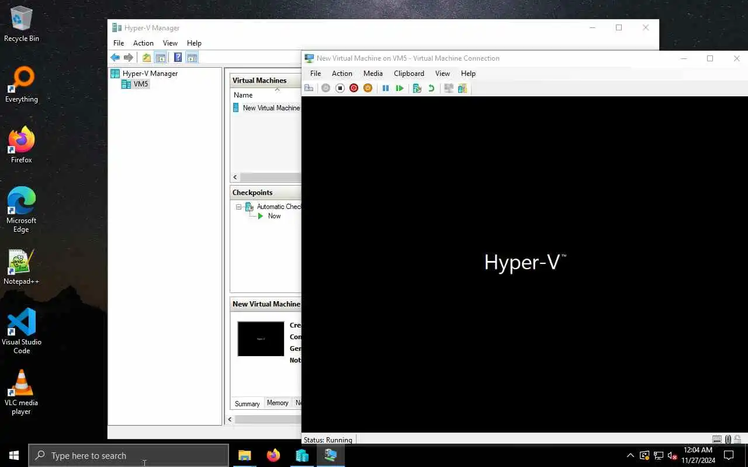748x467 pixels.
Task: Open the Clipboard menu
Action: pos(409,74)
